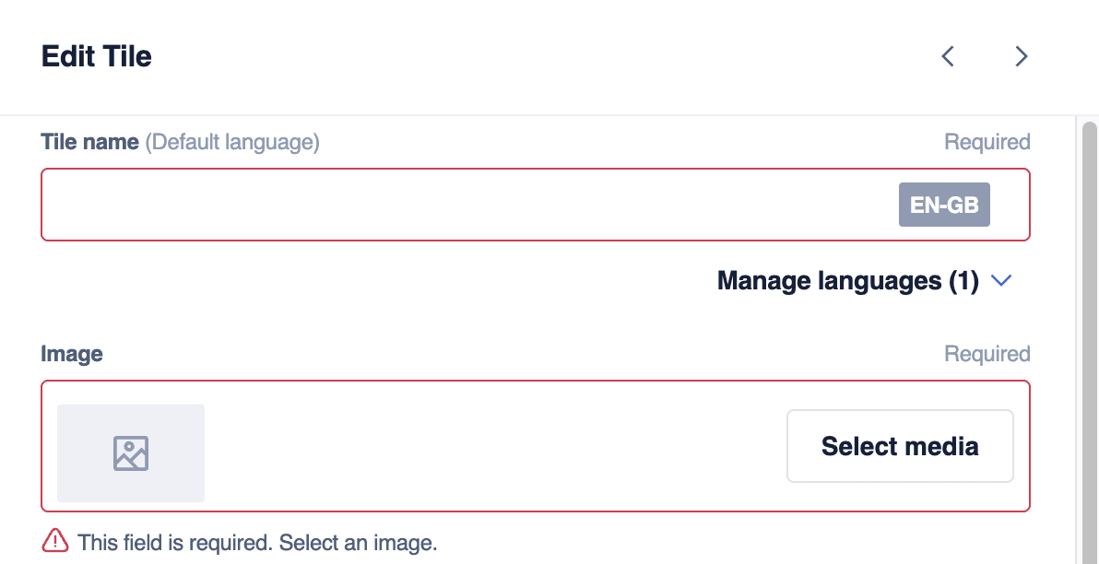Click the Edit Tile title

click(x=96, y=56)
